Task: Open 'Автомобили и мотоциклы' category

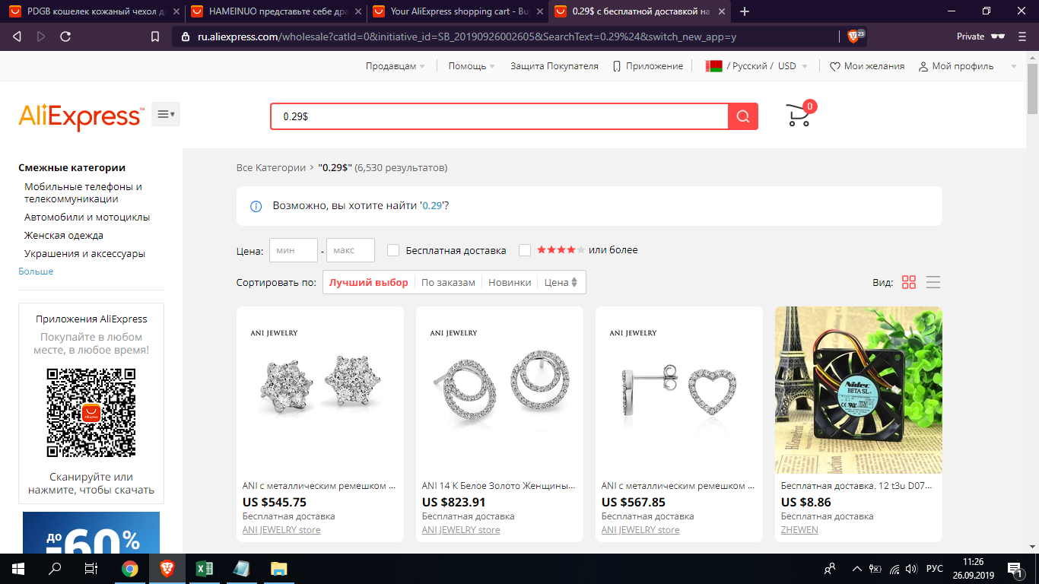Action: [x=87, y=217]
